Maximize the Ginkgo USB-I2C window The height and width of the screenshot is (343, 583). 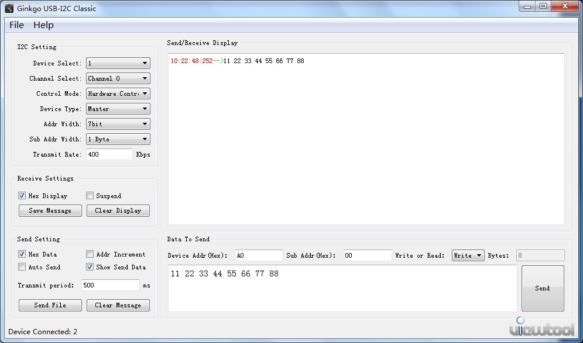[x=543, y=6]
